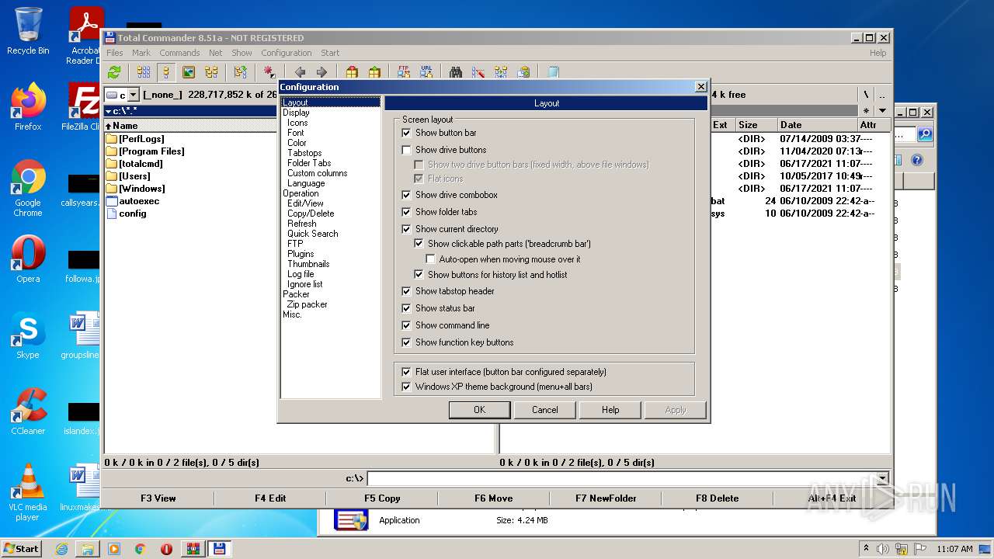This screenshot has height=559, width=994.
Task: Toggle Show current directory checkbox
Action: [x=406, y=229]
